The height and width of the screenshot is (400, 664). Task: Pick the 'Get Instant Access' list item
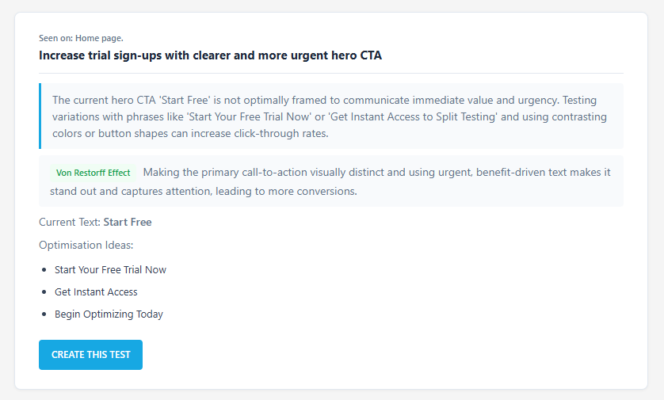(x=96, y=292)
